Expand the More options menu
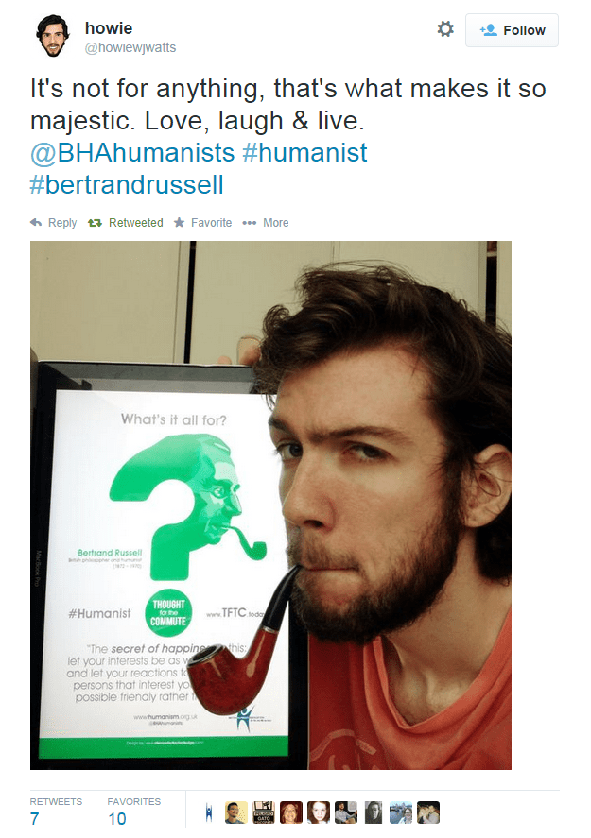Image resolution: width=591 pixels, height=838 pixels. 266,223
